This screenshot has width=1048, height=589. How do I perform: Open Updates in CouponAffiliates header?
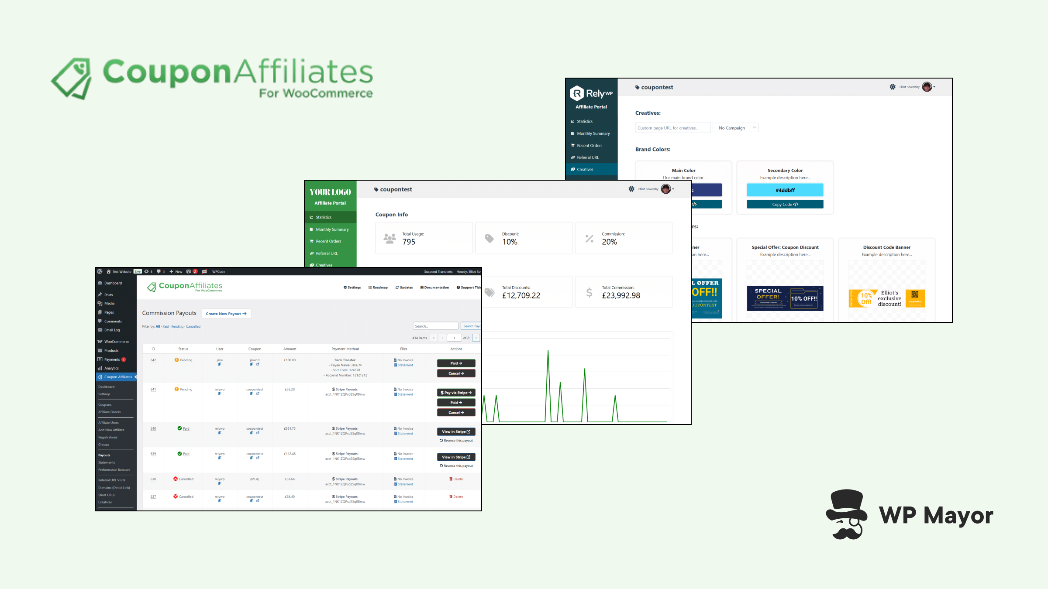[x=404, y=288]
